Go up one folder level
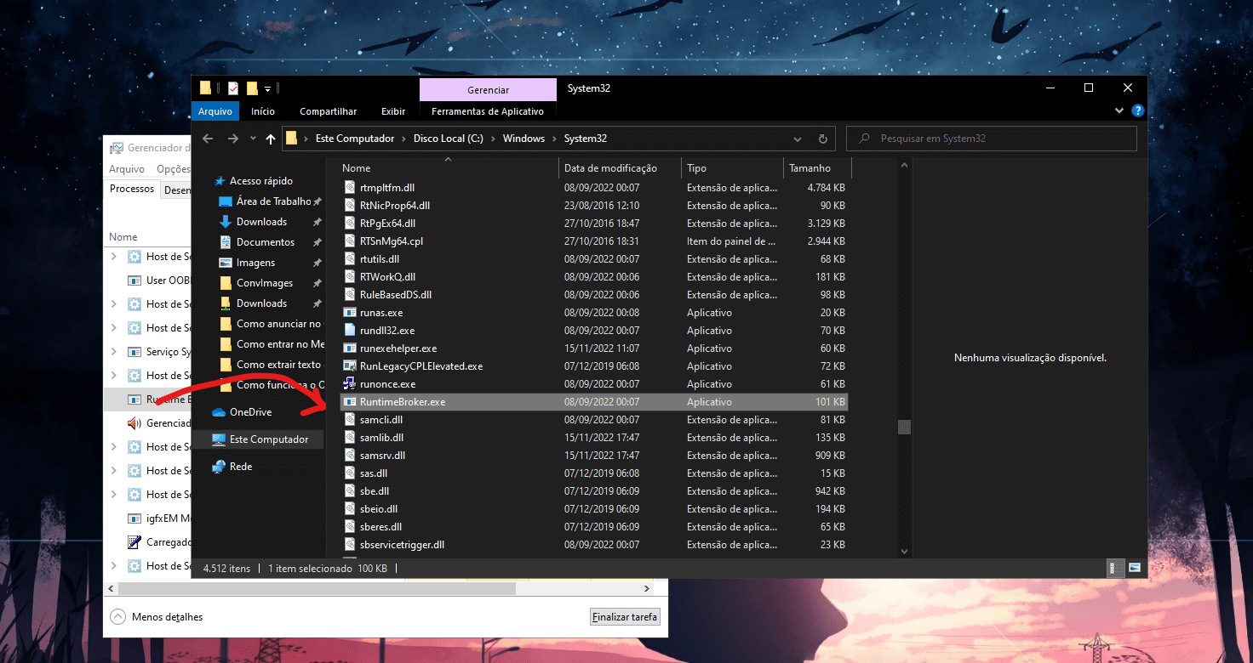The image size is (1253, 663). point(271,139)
